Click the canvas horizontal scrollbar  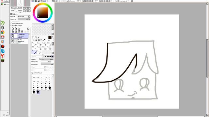[130, 116]
